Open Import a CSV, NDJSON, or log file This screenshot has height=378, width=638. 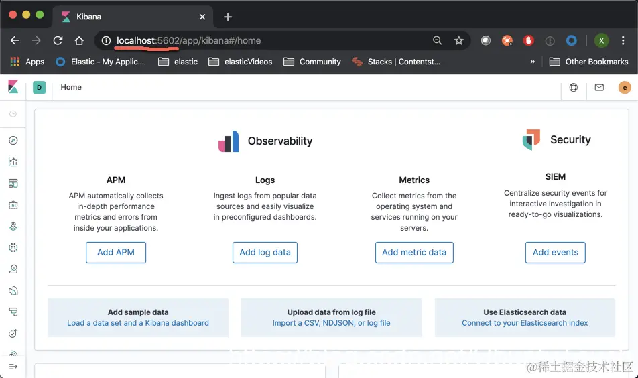[331, 323]
